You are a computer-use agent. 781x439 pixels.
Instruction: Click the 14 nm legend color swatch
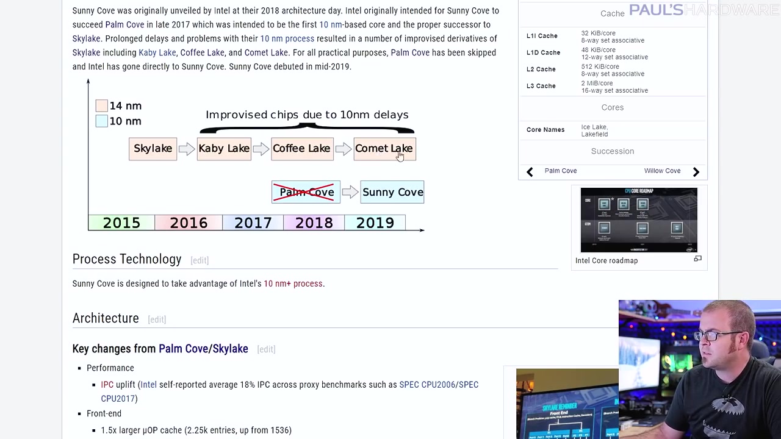(x=102, y=106)
